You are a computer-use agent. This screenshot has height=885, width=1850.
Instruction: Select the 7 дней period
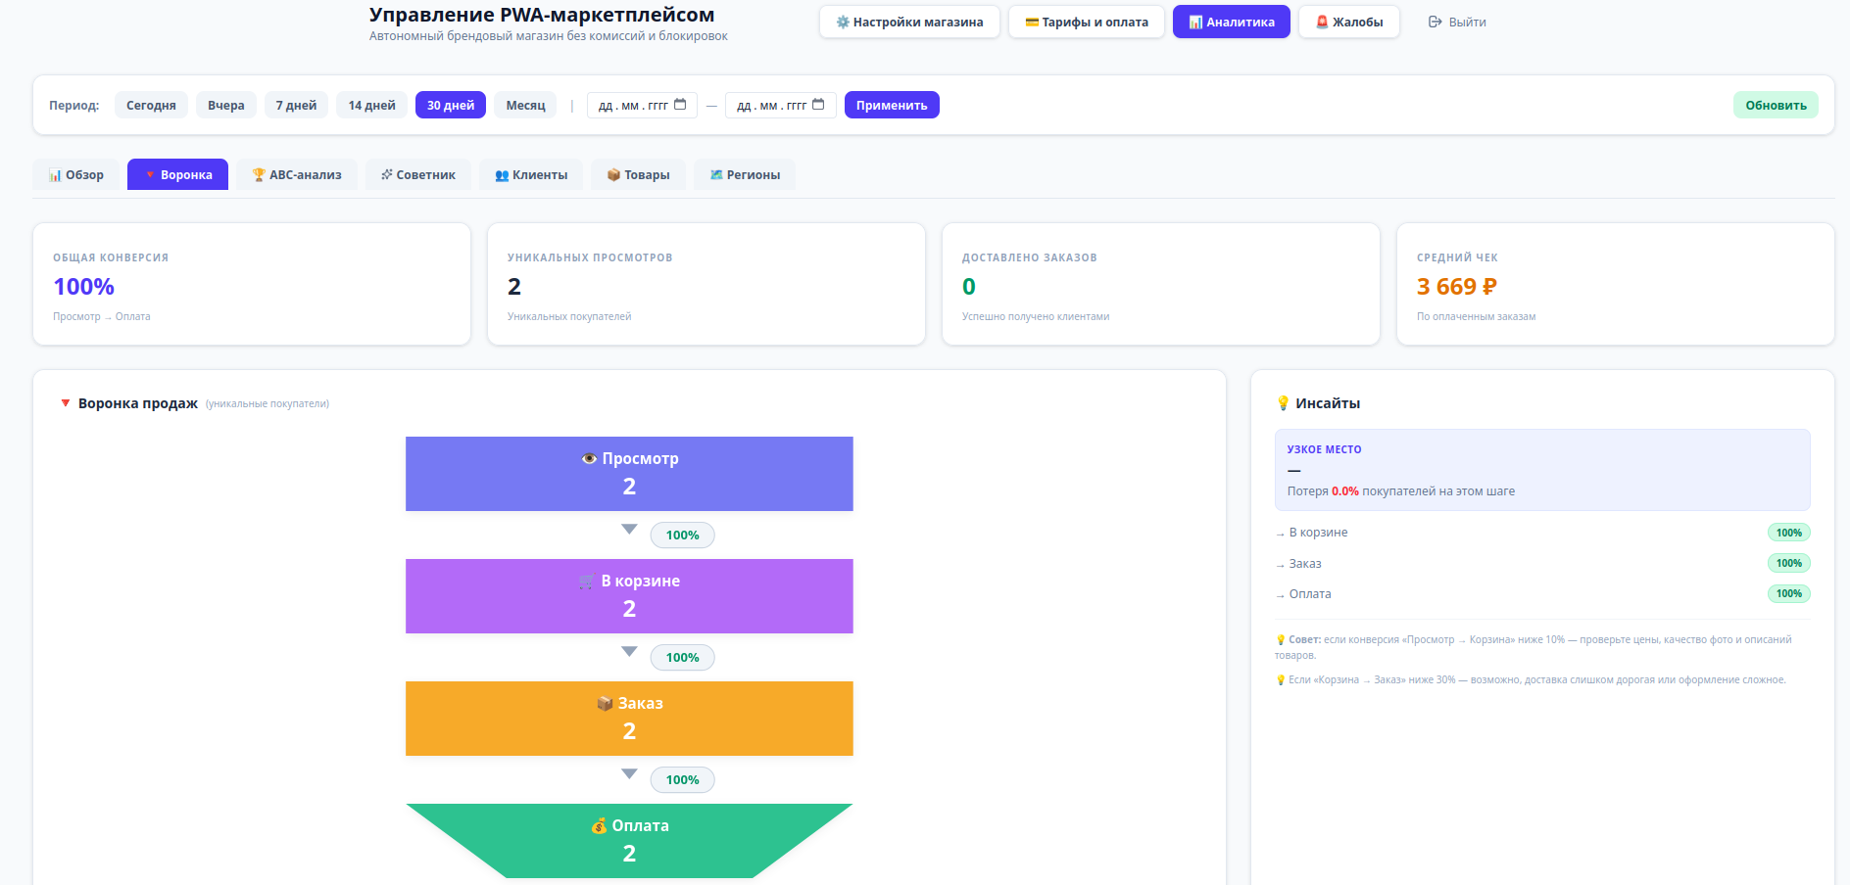pos(296,105)
